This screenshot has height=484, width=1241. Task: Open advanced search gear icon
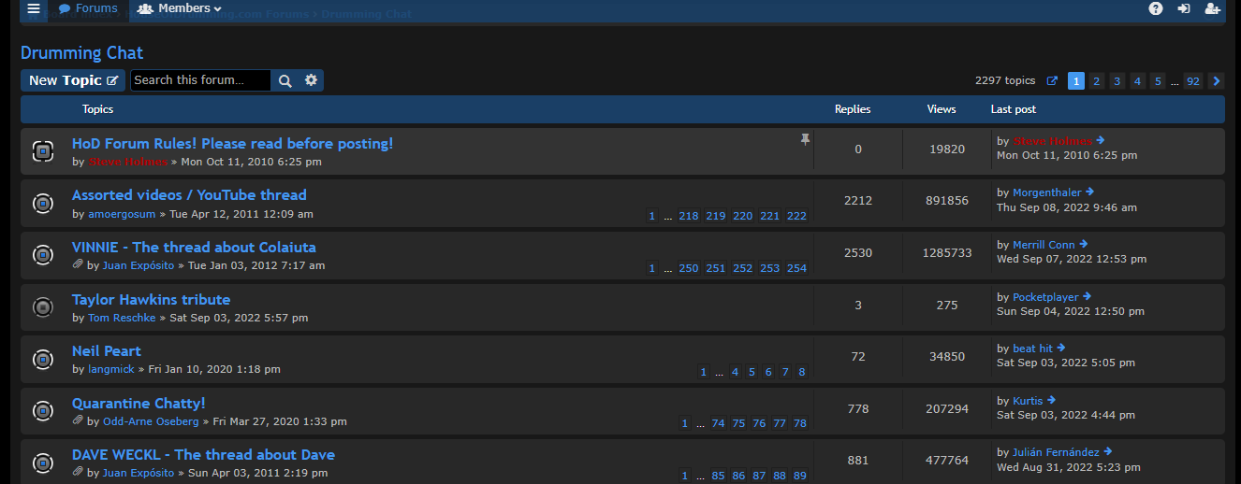[312, 80]
